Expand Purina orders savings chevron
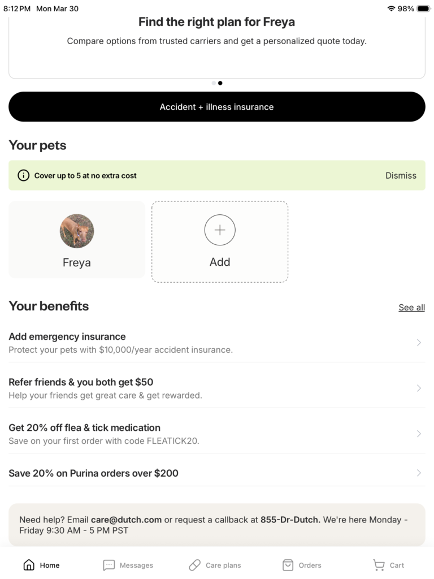Image resolution: width=434 pixels, height=579 pixels. pyautogui.click(x=419, y=473)
